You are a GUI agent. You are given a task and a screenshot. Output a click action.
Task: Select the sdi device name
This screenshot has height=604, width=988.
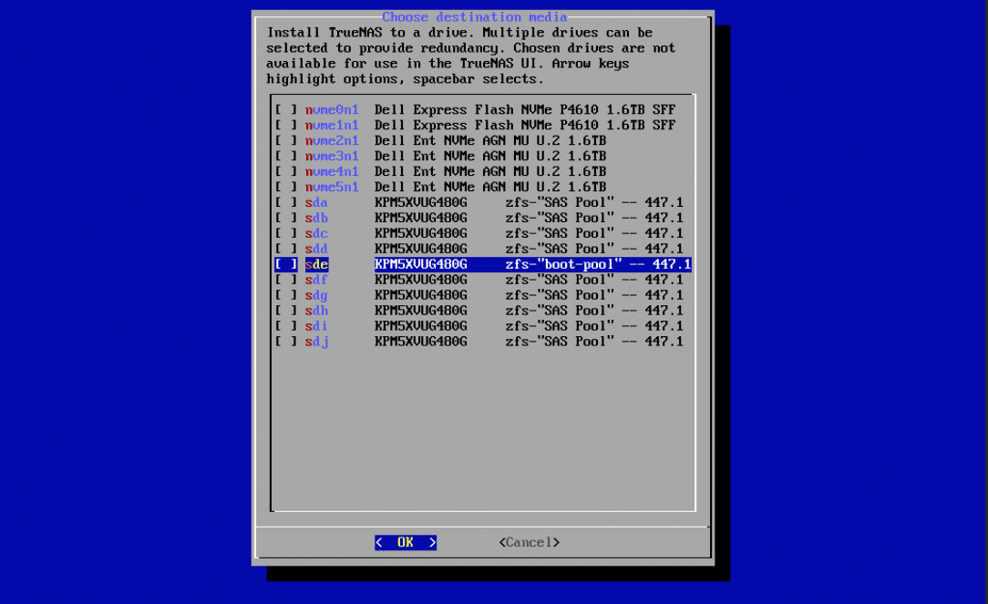click(316, 325)
